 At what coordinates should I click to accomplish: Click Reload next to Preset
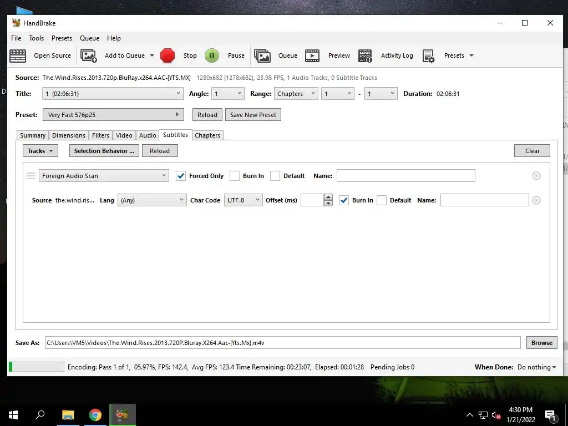207,115
